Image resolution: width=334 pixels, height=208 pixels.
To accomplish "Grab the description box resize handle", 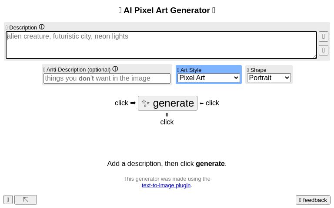I will pyautogui.click(x=314, y=56).
